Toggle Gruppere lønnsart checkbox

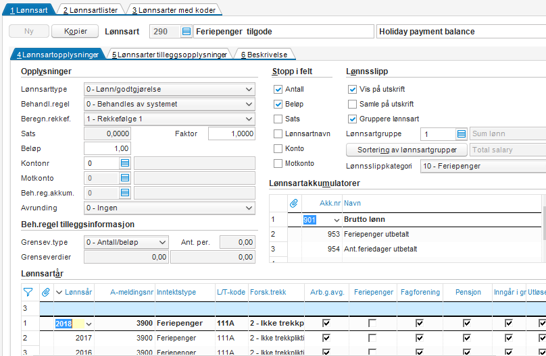(352, 119)
